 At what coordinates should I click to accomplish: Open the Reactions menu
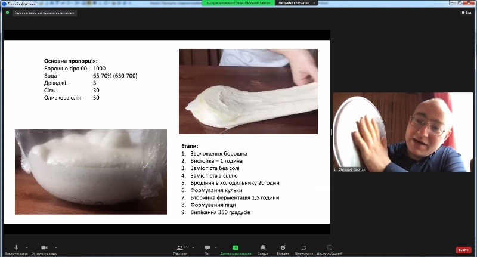pyautogui.click(x=283, y=250)
